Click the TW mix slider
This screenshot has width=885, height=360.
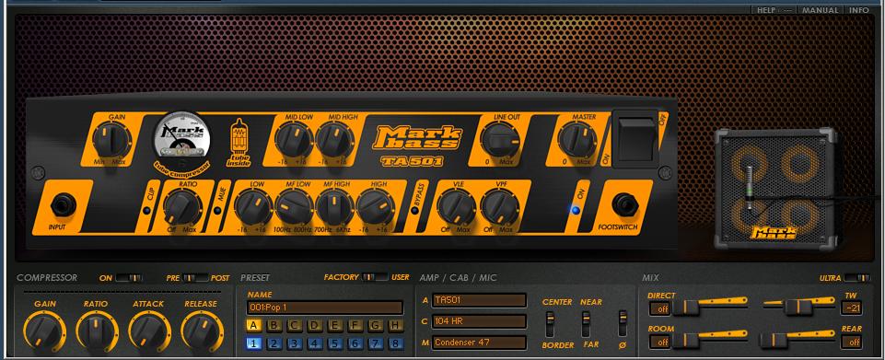point(798,307)
